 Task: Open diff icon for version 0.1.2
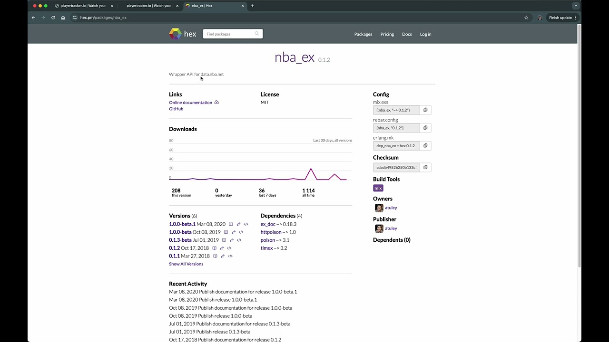tap(222, 248)
